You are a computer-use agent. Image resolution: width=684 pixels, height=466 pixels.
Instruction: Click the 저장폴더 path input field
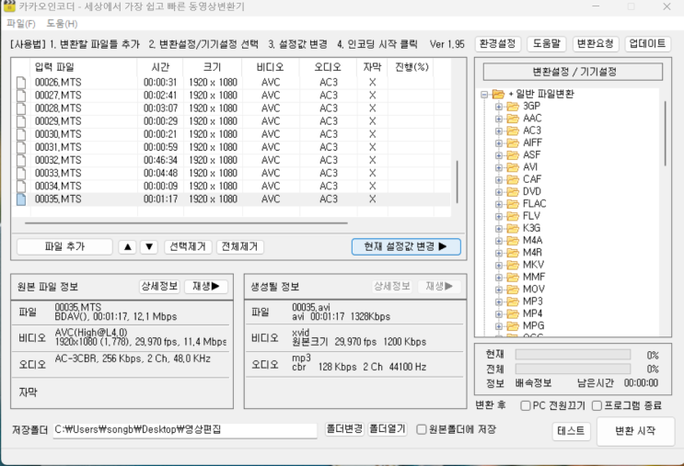185,430
